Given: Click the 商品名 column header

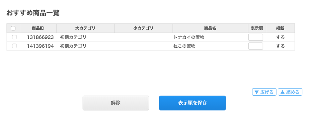Looking at the screenshot, I should tap(210, 28).
